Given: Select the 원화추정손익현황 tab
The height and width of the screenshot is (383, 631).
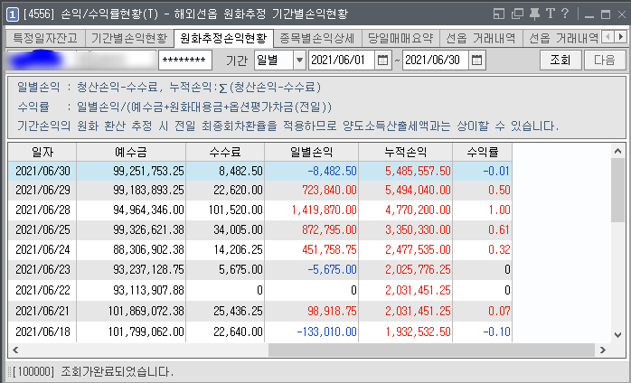Looking at the screenshot, I should (x=223, y=39).
